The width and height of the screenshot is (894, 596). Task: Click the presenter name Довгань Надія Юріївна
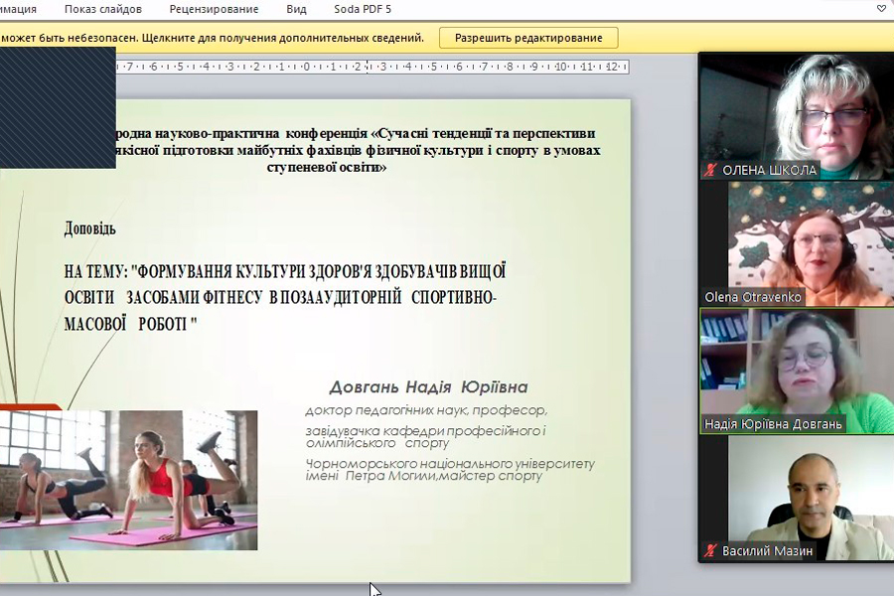pyautogui.click(x=428, y=387)
